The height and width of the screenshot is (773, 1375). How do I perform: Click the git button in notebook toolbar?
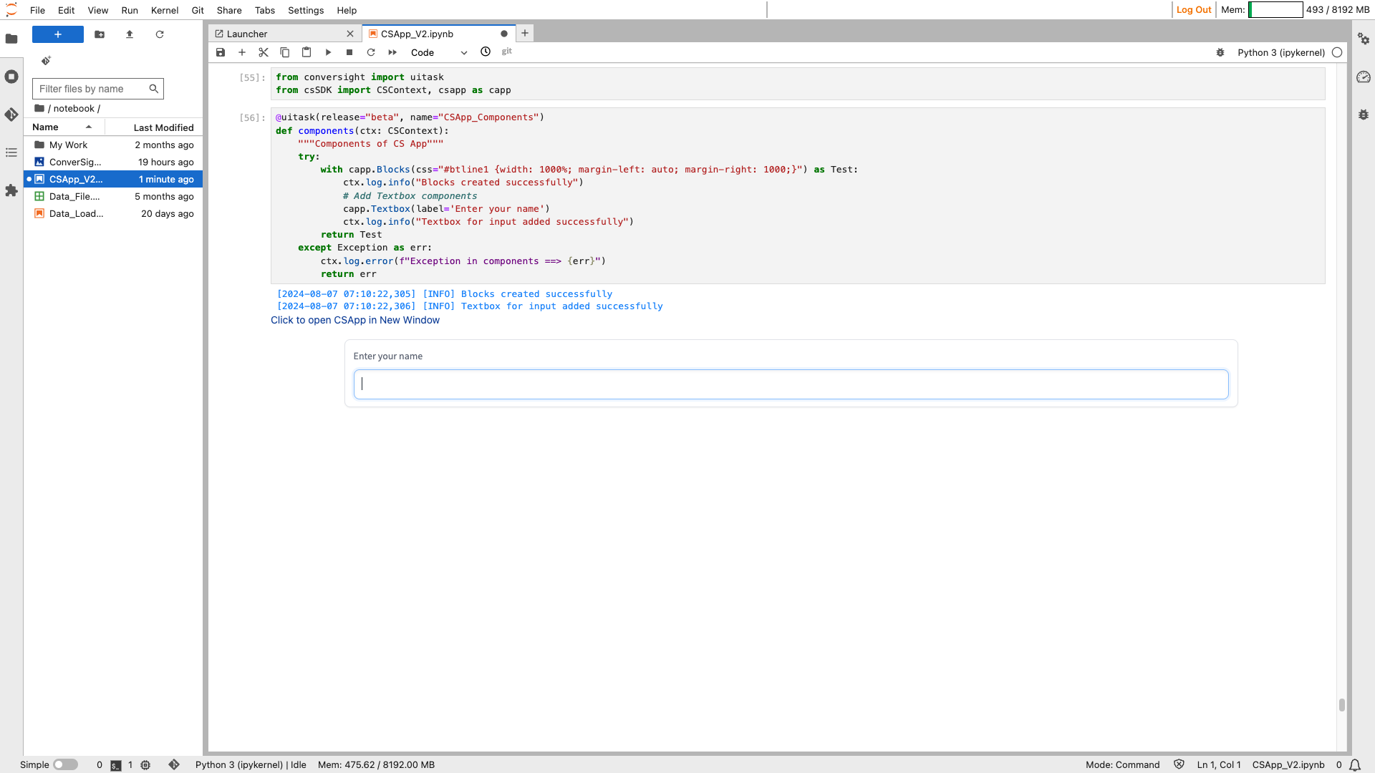(507, 52)
